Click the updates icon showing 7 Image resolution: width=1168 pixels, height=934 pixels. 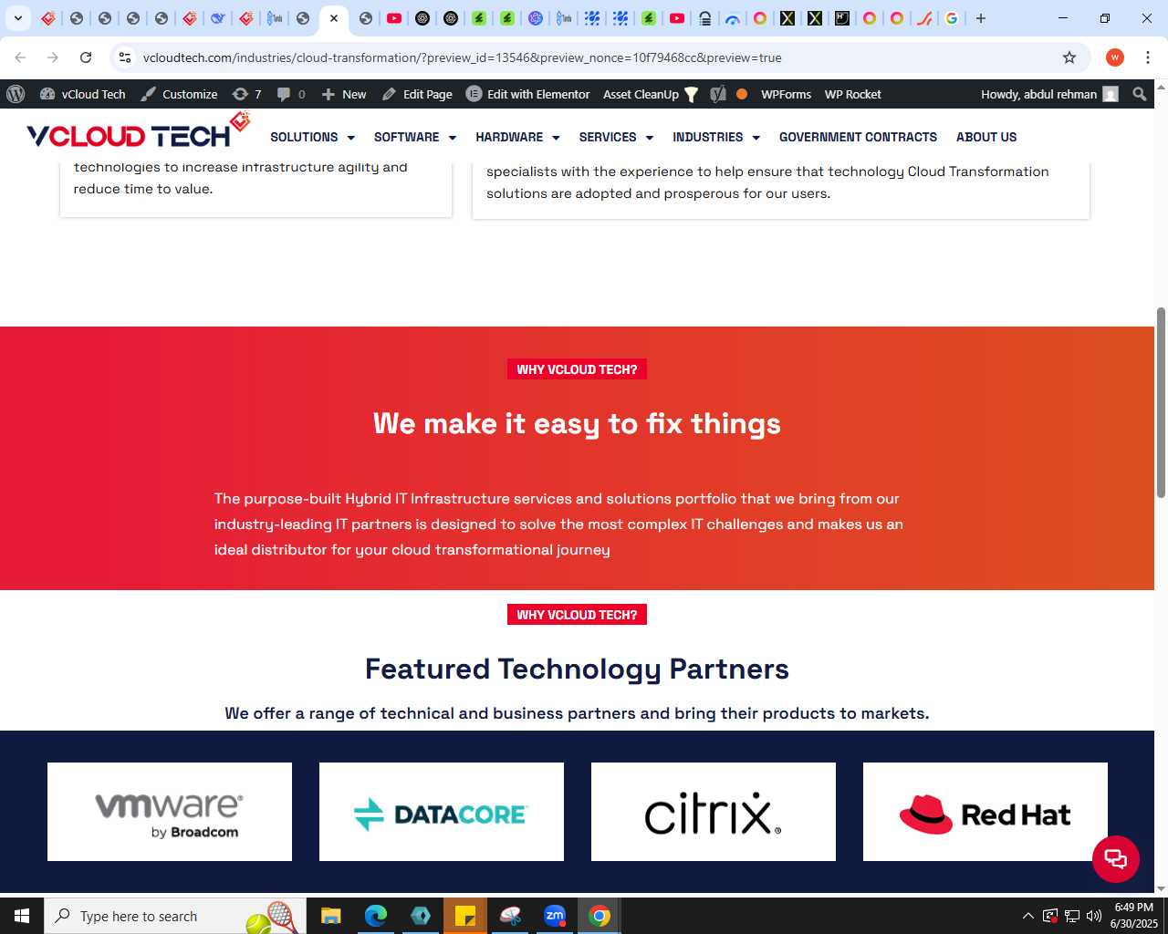coord(246,94)
